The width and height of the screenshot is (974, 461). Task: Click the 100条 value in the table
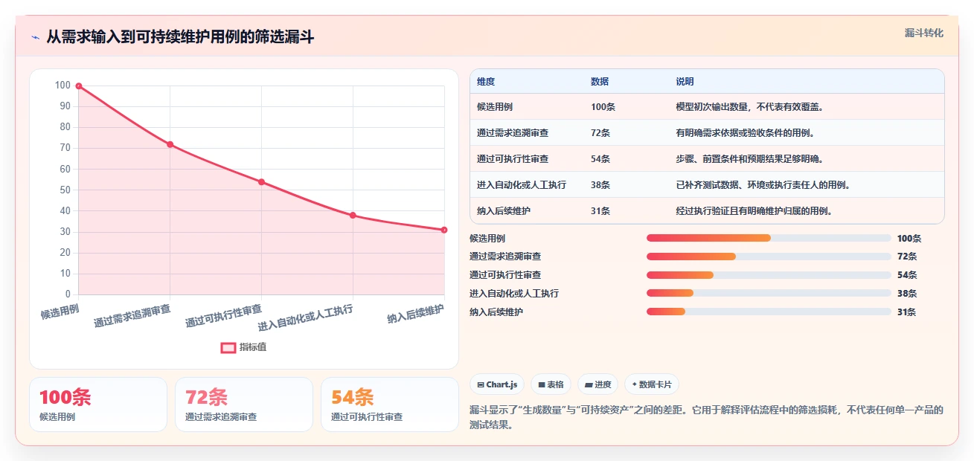[x=603, y=106]
